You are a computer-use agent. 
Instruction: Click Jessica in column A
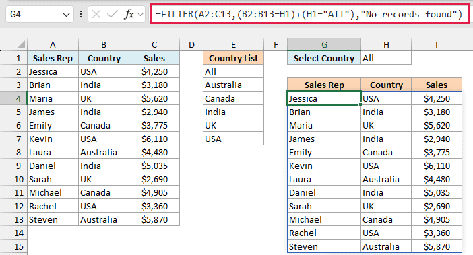[x=53, y=71]
